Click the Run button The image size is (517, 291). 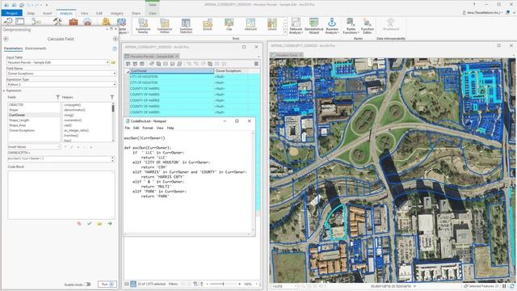(107, 284)
